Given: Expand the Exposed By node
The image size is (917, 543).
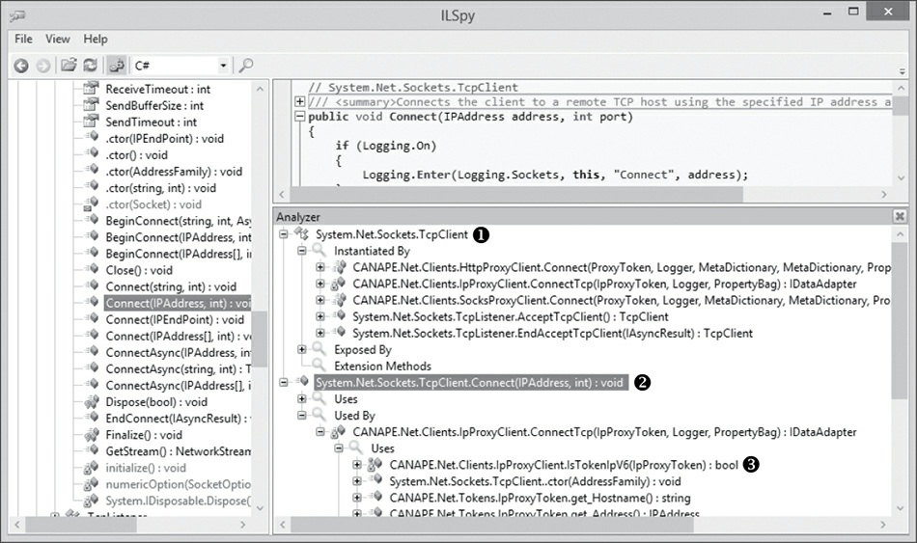Looking at the screenshot, I should pyautogui.click(x=302, y=349).
